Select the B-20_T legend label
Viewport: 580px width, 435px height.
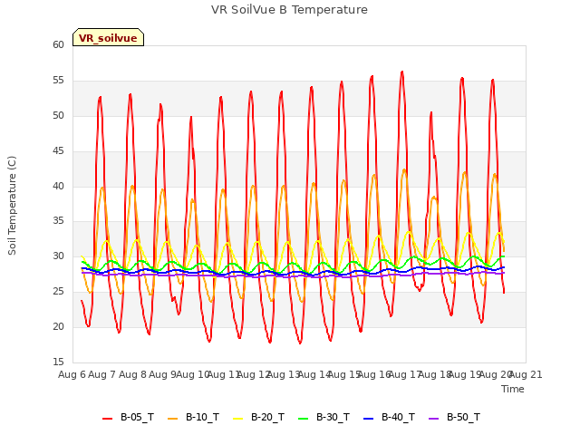coord(268,418)
